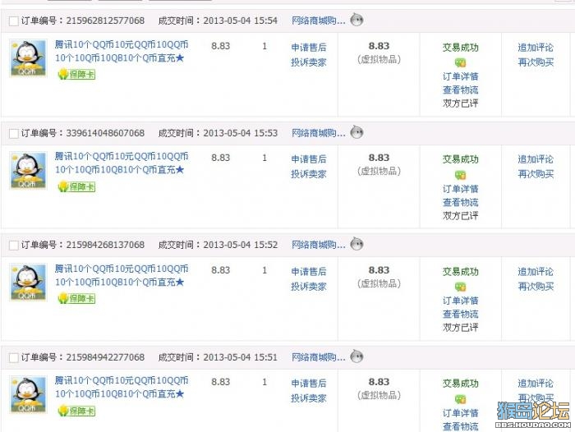Screen dimensions: 575x432
Task: Open 查看物流 for the 15:52 order
Action: [461, 314]
